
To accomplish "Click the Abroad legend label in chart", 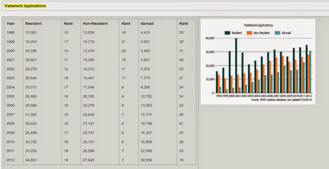I will click(x=286, y=33).
